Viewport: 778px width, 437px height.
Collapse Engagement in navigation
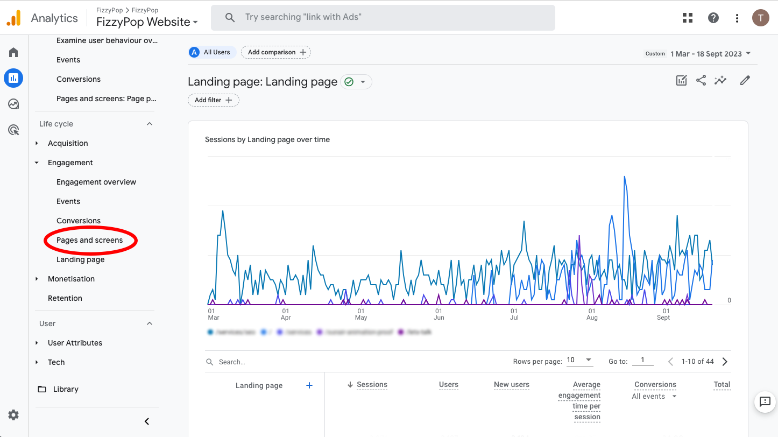[x=37, y=163]
